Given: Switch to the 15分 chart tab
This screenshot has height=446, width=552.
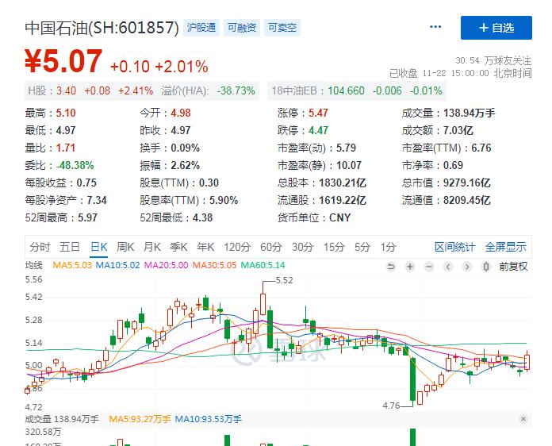Looking at the screenshot, I should tap(334, 247).
